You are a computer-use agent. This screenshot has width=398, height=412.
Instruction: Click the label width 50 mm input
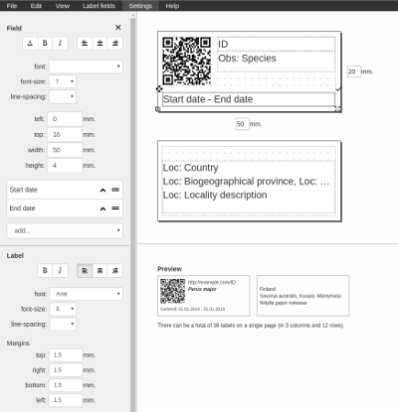click(243, 124)
